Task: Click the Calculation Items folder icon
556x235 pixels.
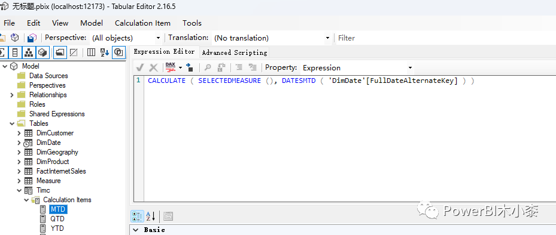Action: [35, 200]
